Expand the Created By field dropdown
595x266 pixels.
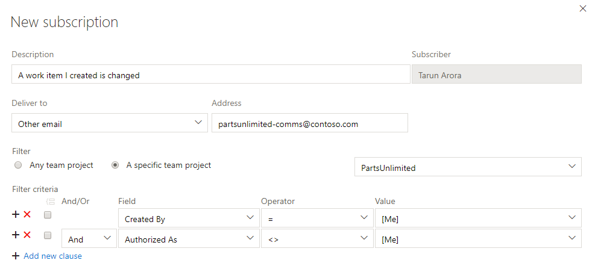coord(189,218)
